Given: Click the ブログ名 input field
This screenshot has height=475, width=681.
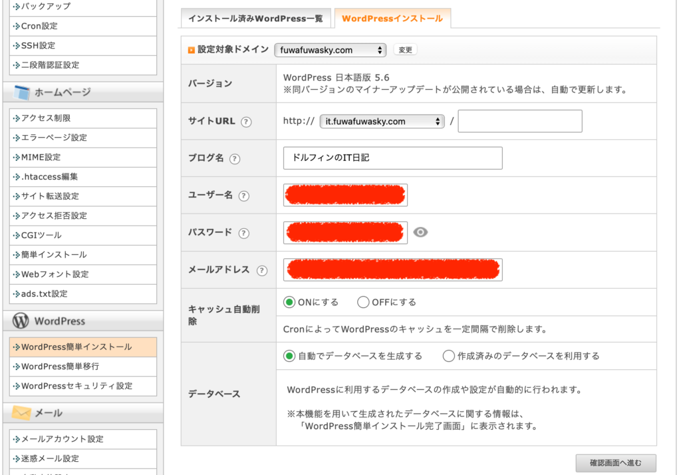Looking at the screenshot, I should tap(392, 158).
